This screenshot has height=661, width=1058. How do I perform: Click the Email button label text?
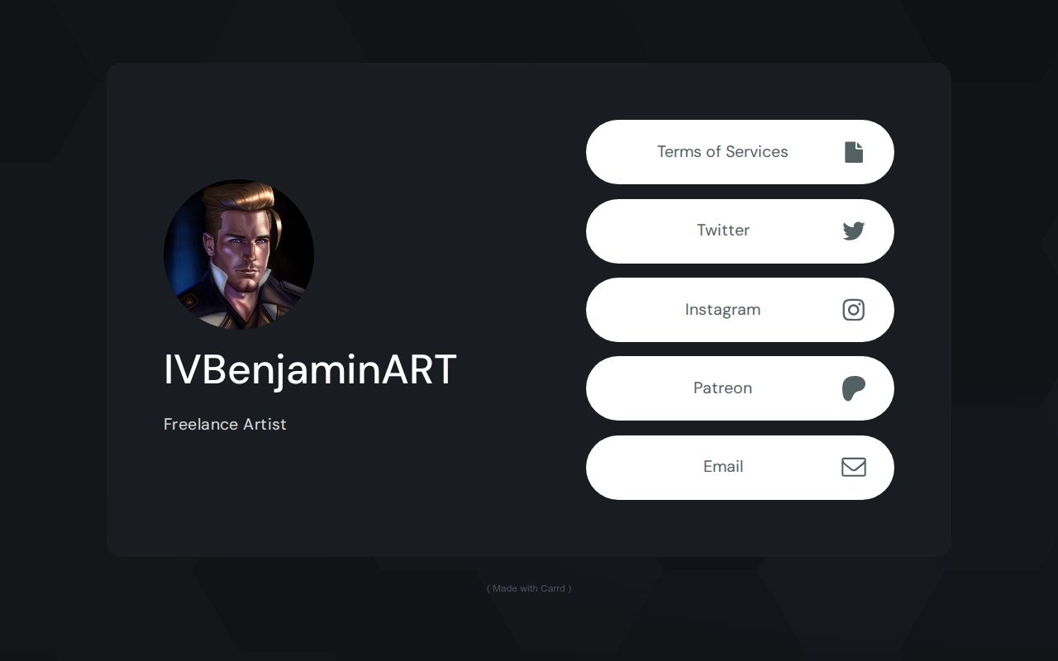[723, 467]
